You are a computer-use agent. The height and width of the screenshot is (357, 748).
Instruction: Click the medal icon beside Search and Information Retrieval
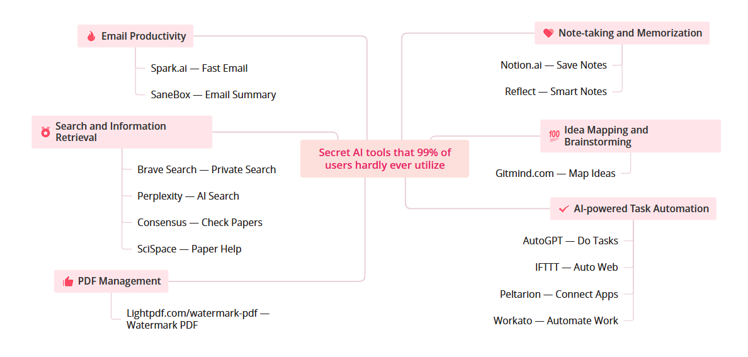pos(45,132)
